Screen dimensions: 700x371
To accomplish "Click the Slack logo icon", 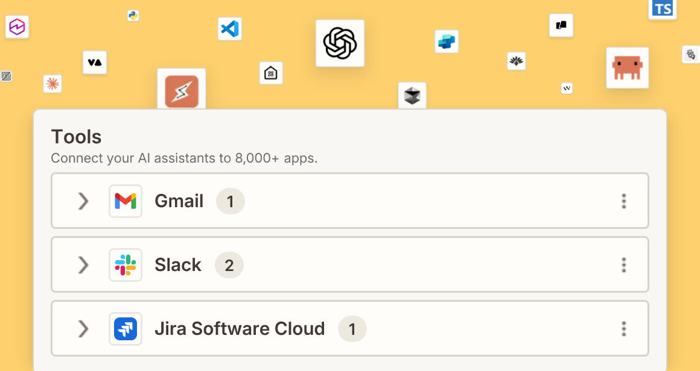I will tap(126, 265).
